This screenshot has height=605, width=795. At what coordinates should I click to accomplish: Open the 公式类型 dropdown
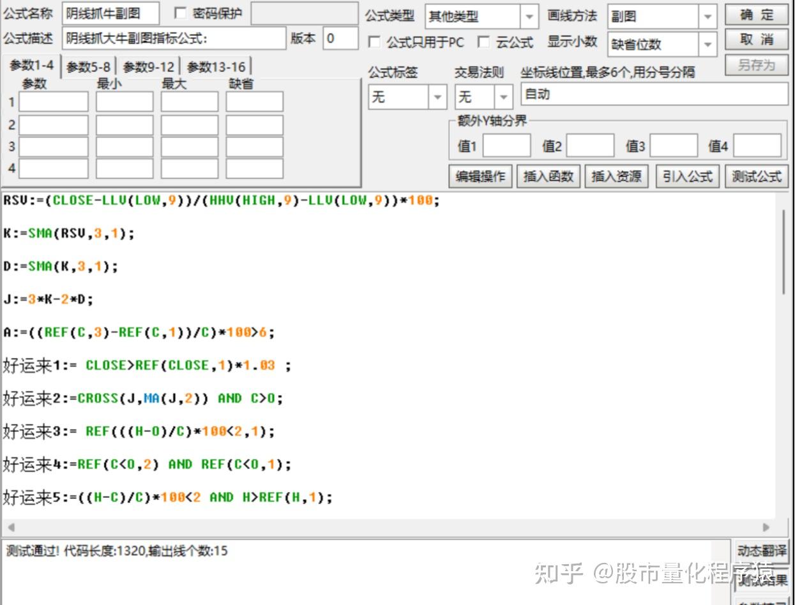click(x=529, y=17)
